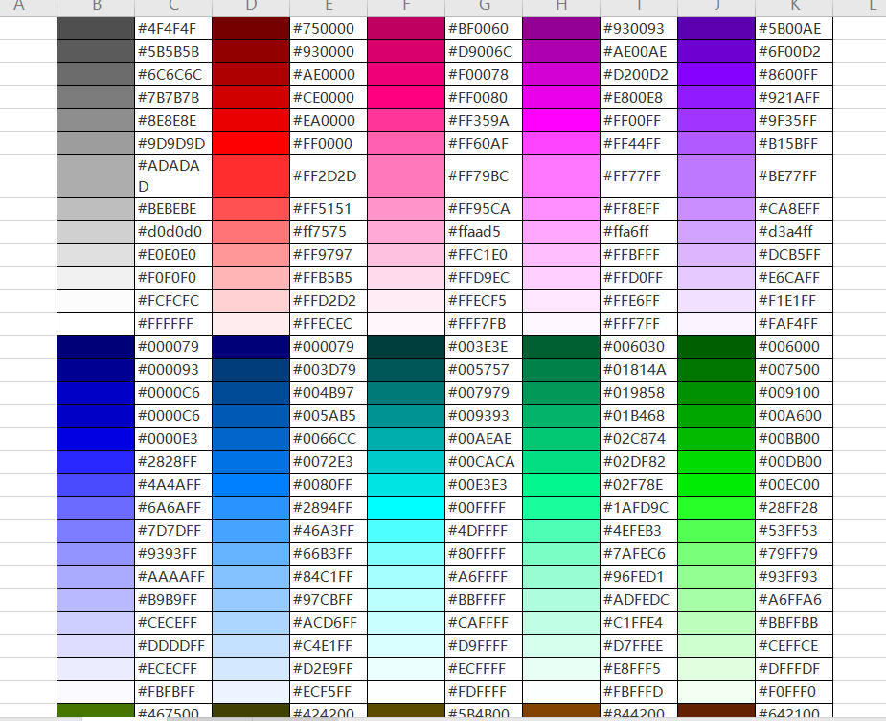Select the magenta swatch beside #FF00FF
The image size is (886, 721).
(561, 121)
